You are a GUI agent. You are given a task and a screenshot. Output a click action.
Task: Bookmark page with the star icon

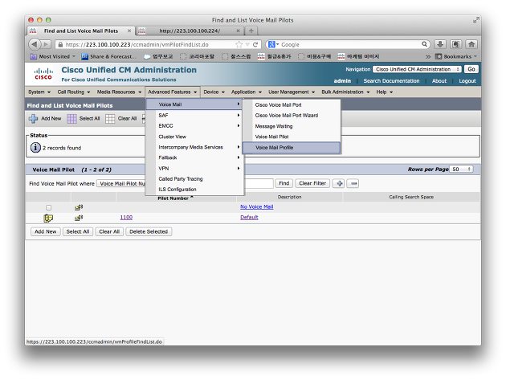pos(239,44)
